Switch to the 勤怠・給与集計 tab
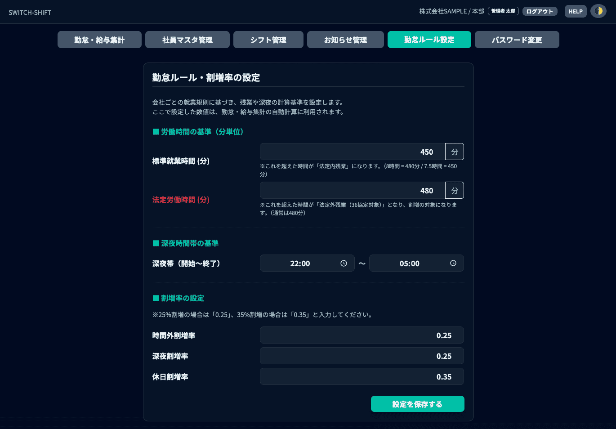This screenshot has width=616, height=429. 99,40
